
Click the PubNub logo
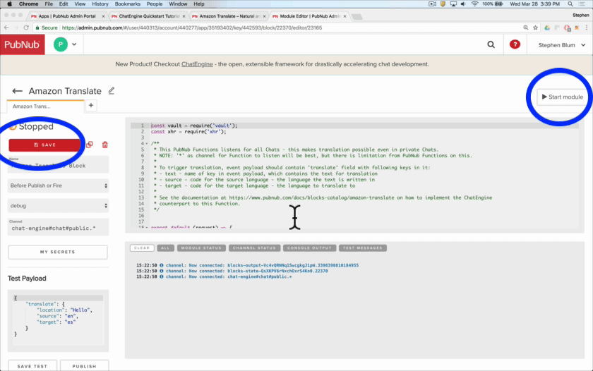click(x=23, y=44)
